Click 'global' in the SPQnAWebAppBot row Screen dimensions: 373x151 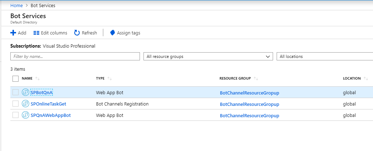click(349, 115)
